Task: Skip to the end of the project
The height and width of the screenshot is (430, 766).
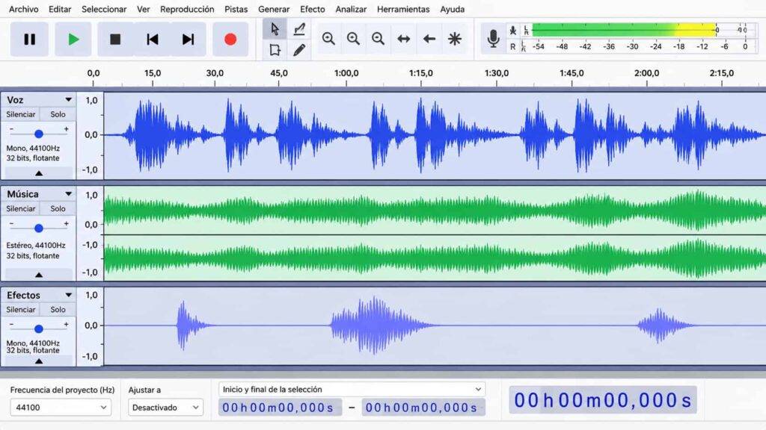Action: (188, 39)
